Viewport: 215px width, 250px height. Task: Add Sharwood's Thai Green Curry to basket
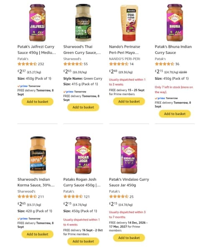[x=83, y=107]
